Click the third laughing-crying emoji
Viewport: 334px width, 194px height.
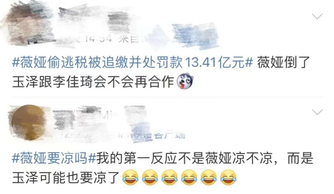pyautogui.click(x=169, y=177)
